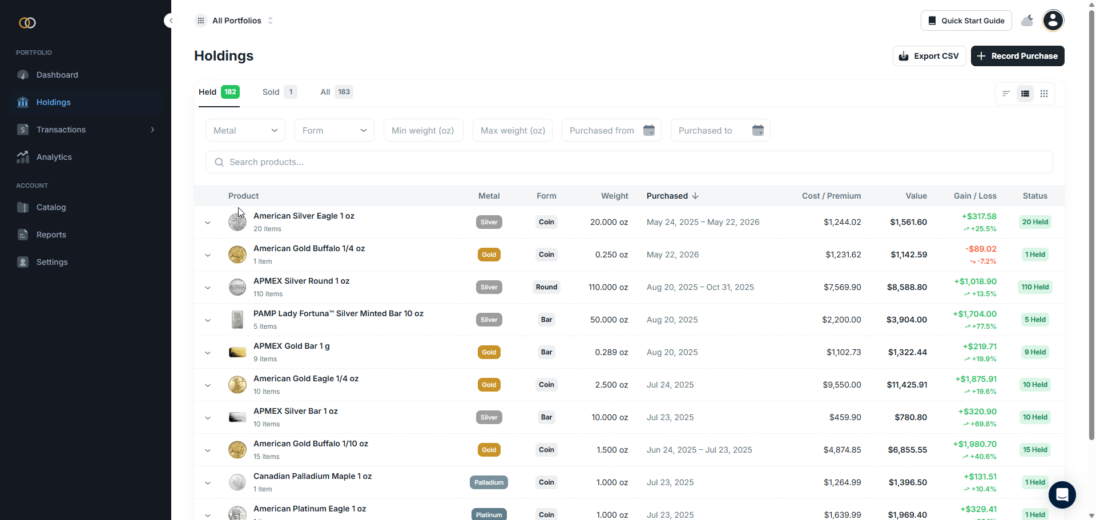
Task: Select the grid view icon
Action: coord(1044,94)
